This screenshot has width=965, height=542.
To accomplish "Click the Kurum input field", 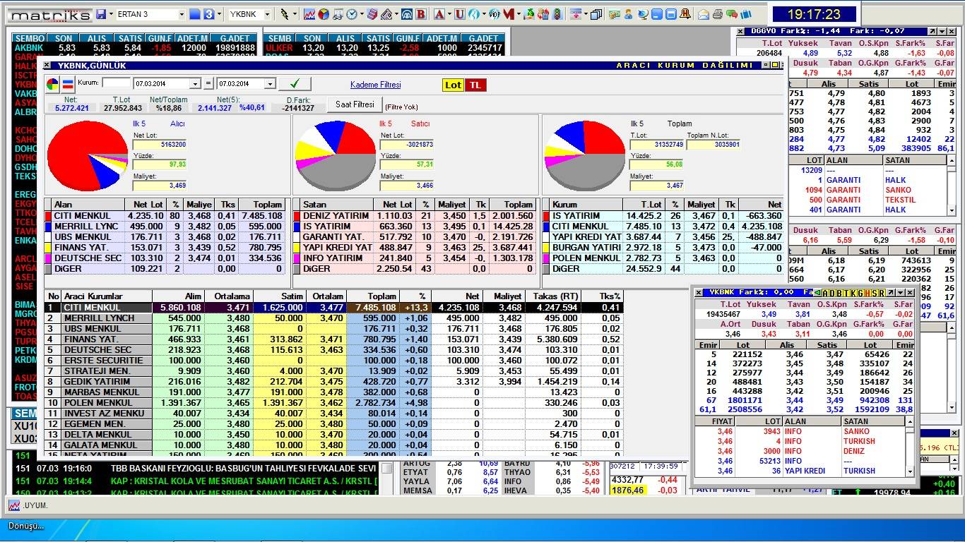I will pyautogui.click(x=116, y=83).
